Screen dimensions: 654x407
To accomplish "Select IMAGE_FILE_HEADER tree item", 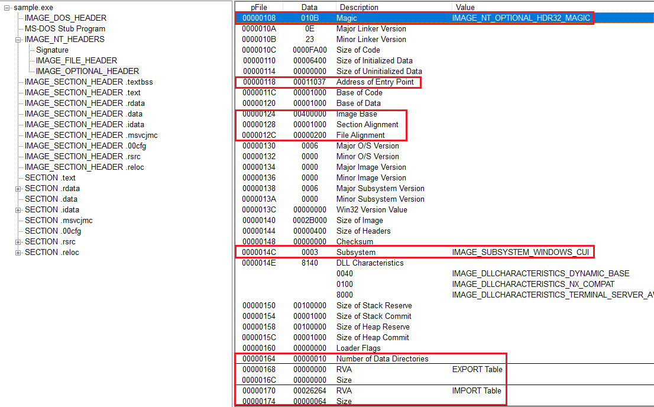I will coord(76,61).
